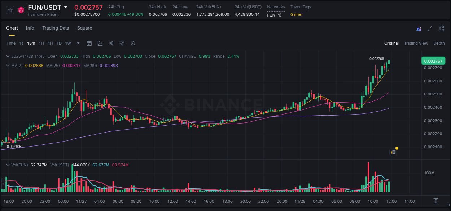Open the chart style selector icon
451x211 pixels.
pos(100,43)
